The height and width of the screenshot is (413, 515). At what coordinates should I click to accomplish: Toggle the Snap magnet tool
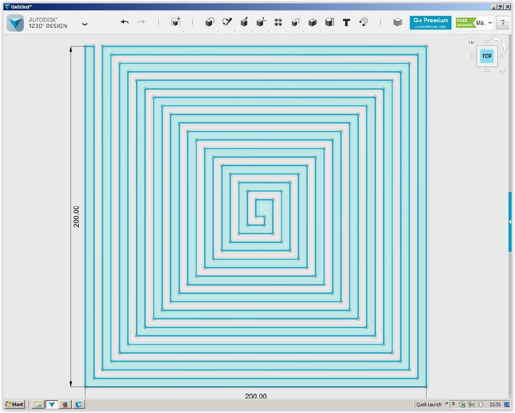pos(364,22)
